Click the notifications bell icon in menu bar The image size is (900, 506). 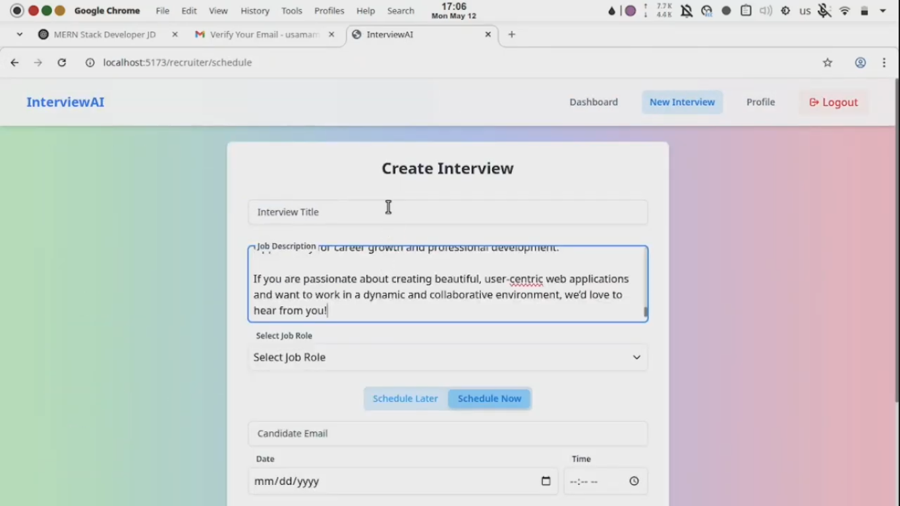(685, 11)
